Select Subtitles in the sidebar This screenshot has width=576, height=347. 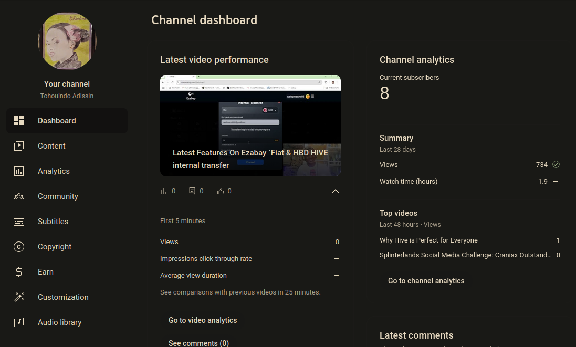click(67, 222)
